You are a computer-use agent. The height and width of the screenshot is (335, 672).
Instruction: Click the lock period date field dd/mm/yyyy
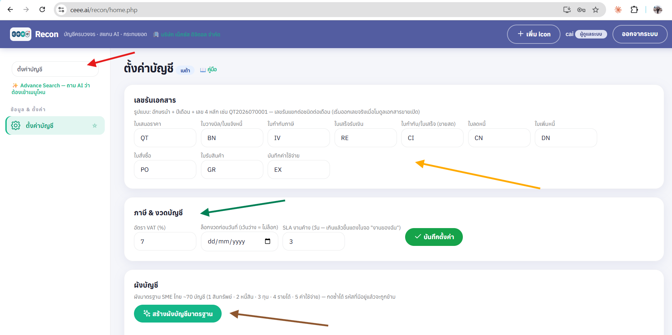pyautogui.click(x=239, y=242)
